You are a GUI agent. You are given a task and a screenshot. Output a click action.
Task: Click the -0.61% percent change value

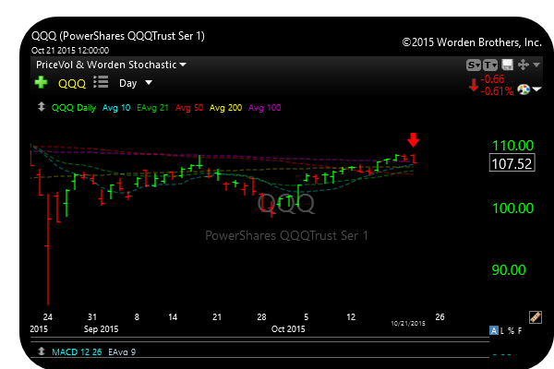(x=497, y=91)
